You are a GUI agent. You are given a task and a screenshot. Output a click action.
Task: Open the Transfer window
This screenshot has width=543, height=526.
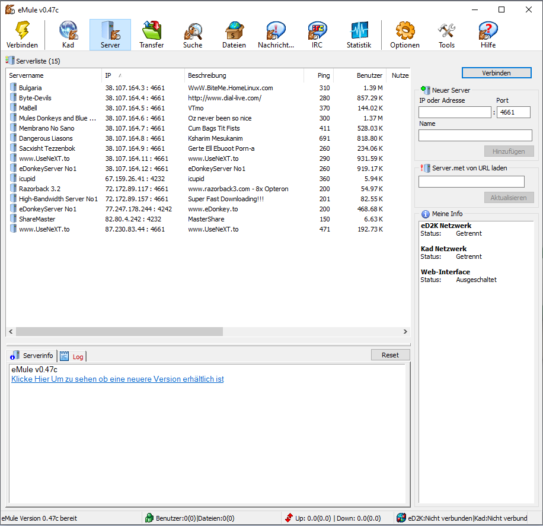click(151, 34)
